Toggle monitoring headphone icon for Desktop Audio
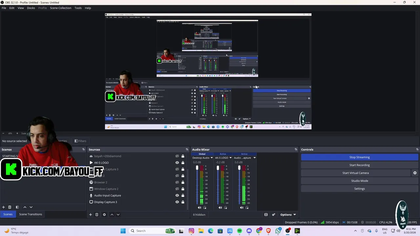The image size is (420, 236). (x=205, y=207)
